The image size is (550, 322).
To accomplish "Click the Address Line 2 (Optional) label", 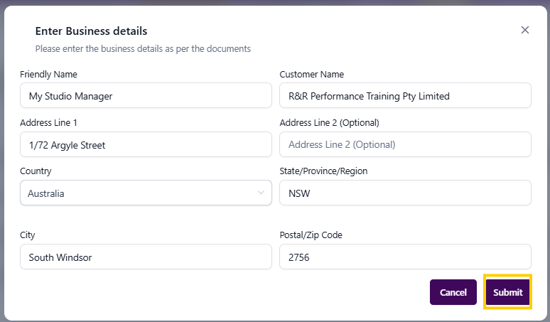I will point(330,122).
